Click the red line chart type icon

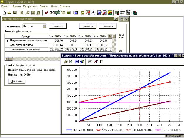click(96, 62)
